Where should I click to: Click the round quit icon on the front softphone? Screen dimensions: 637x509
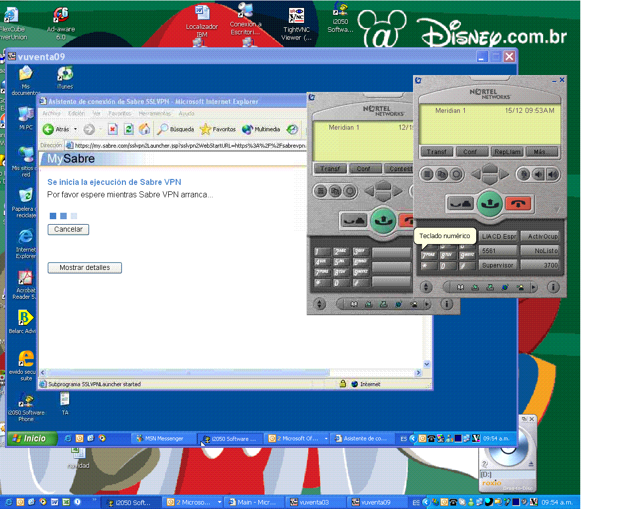click(456, 174)
